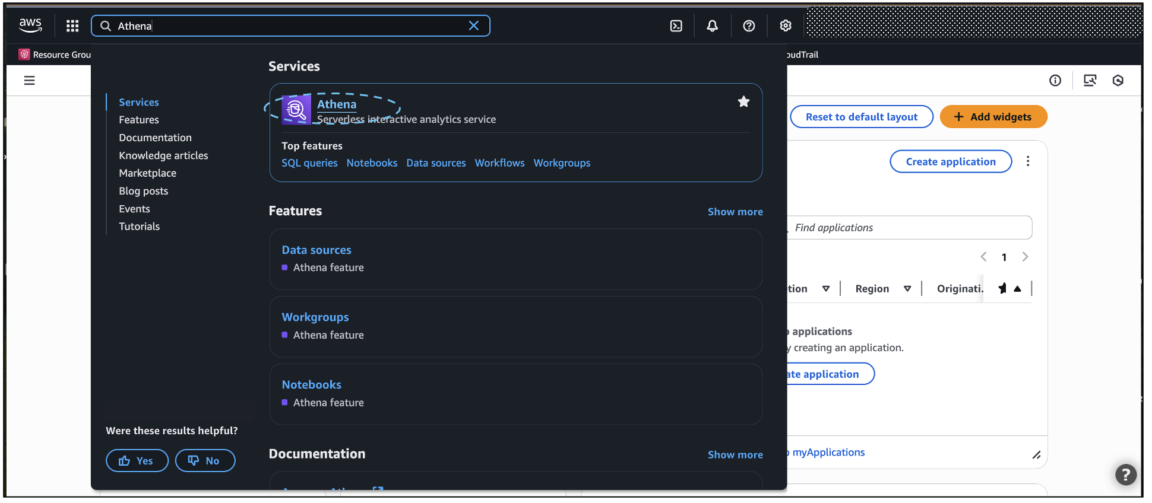Viewport: 1152px width, 503px height.
Task: Click the AWS logo home icon
Action: click(x=30, y=25)
